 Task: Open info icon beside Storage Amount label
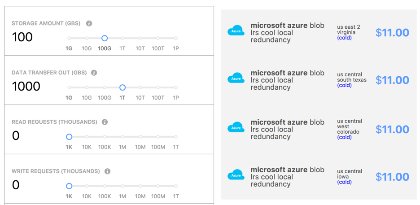click(89, 23)
